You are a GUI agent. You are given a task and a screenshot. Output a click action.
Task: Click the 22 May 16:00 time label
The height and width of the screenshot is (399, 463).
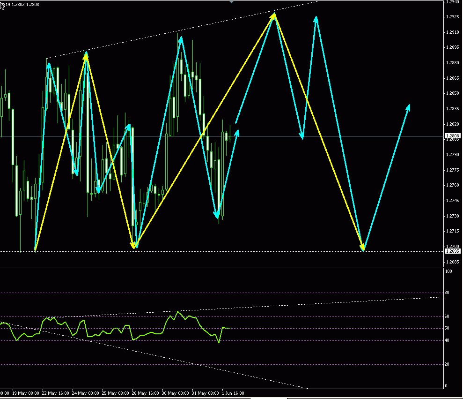click(56, 393)
